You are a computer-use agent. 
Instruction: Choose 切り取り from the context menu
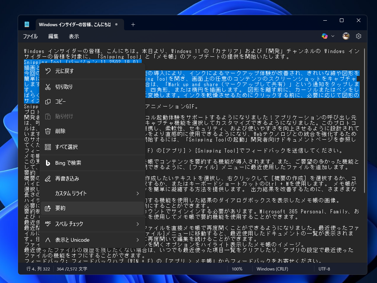pyautogui.click(x=92, y=87)
